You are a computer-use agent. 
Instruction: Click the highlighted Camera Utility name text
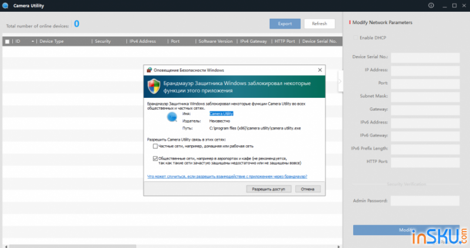(x=221, y=114)
